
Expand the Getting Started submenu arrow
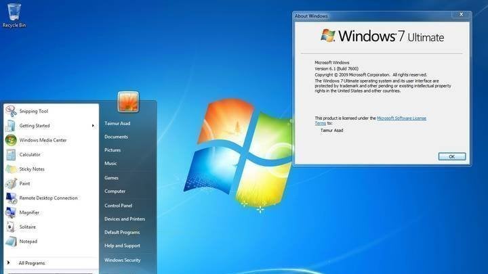coord(93,126)
